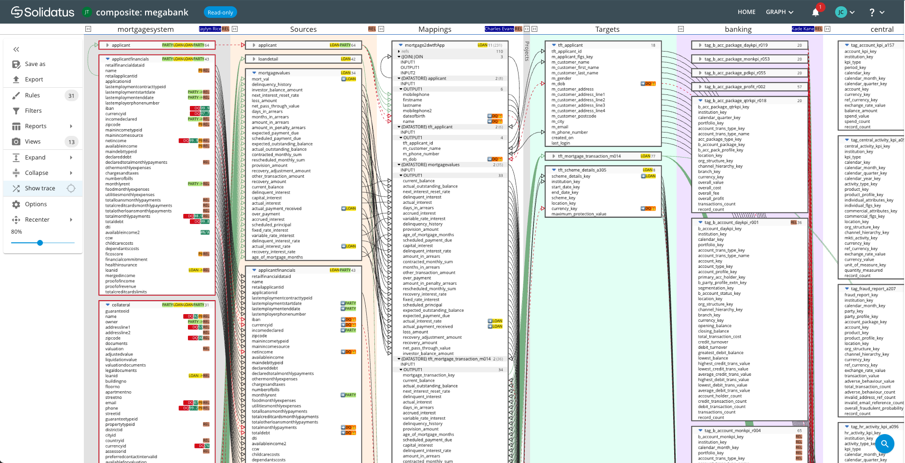Expand the collapsed Projects layer icon

pyautogui.click(x=527, y=29)
